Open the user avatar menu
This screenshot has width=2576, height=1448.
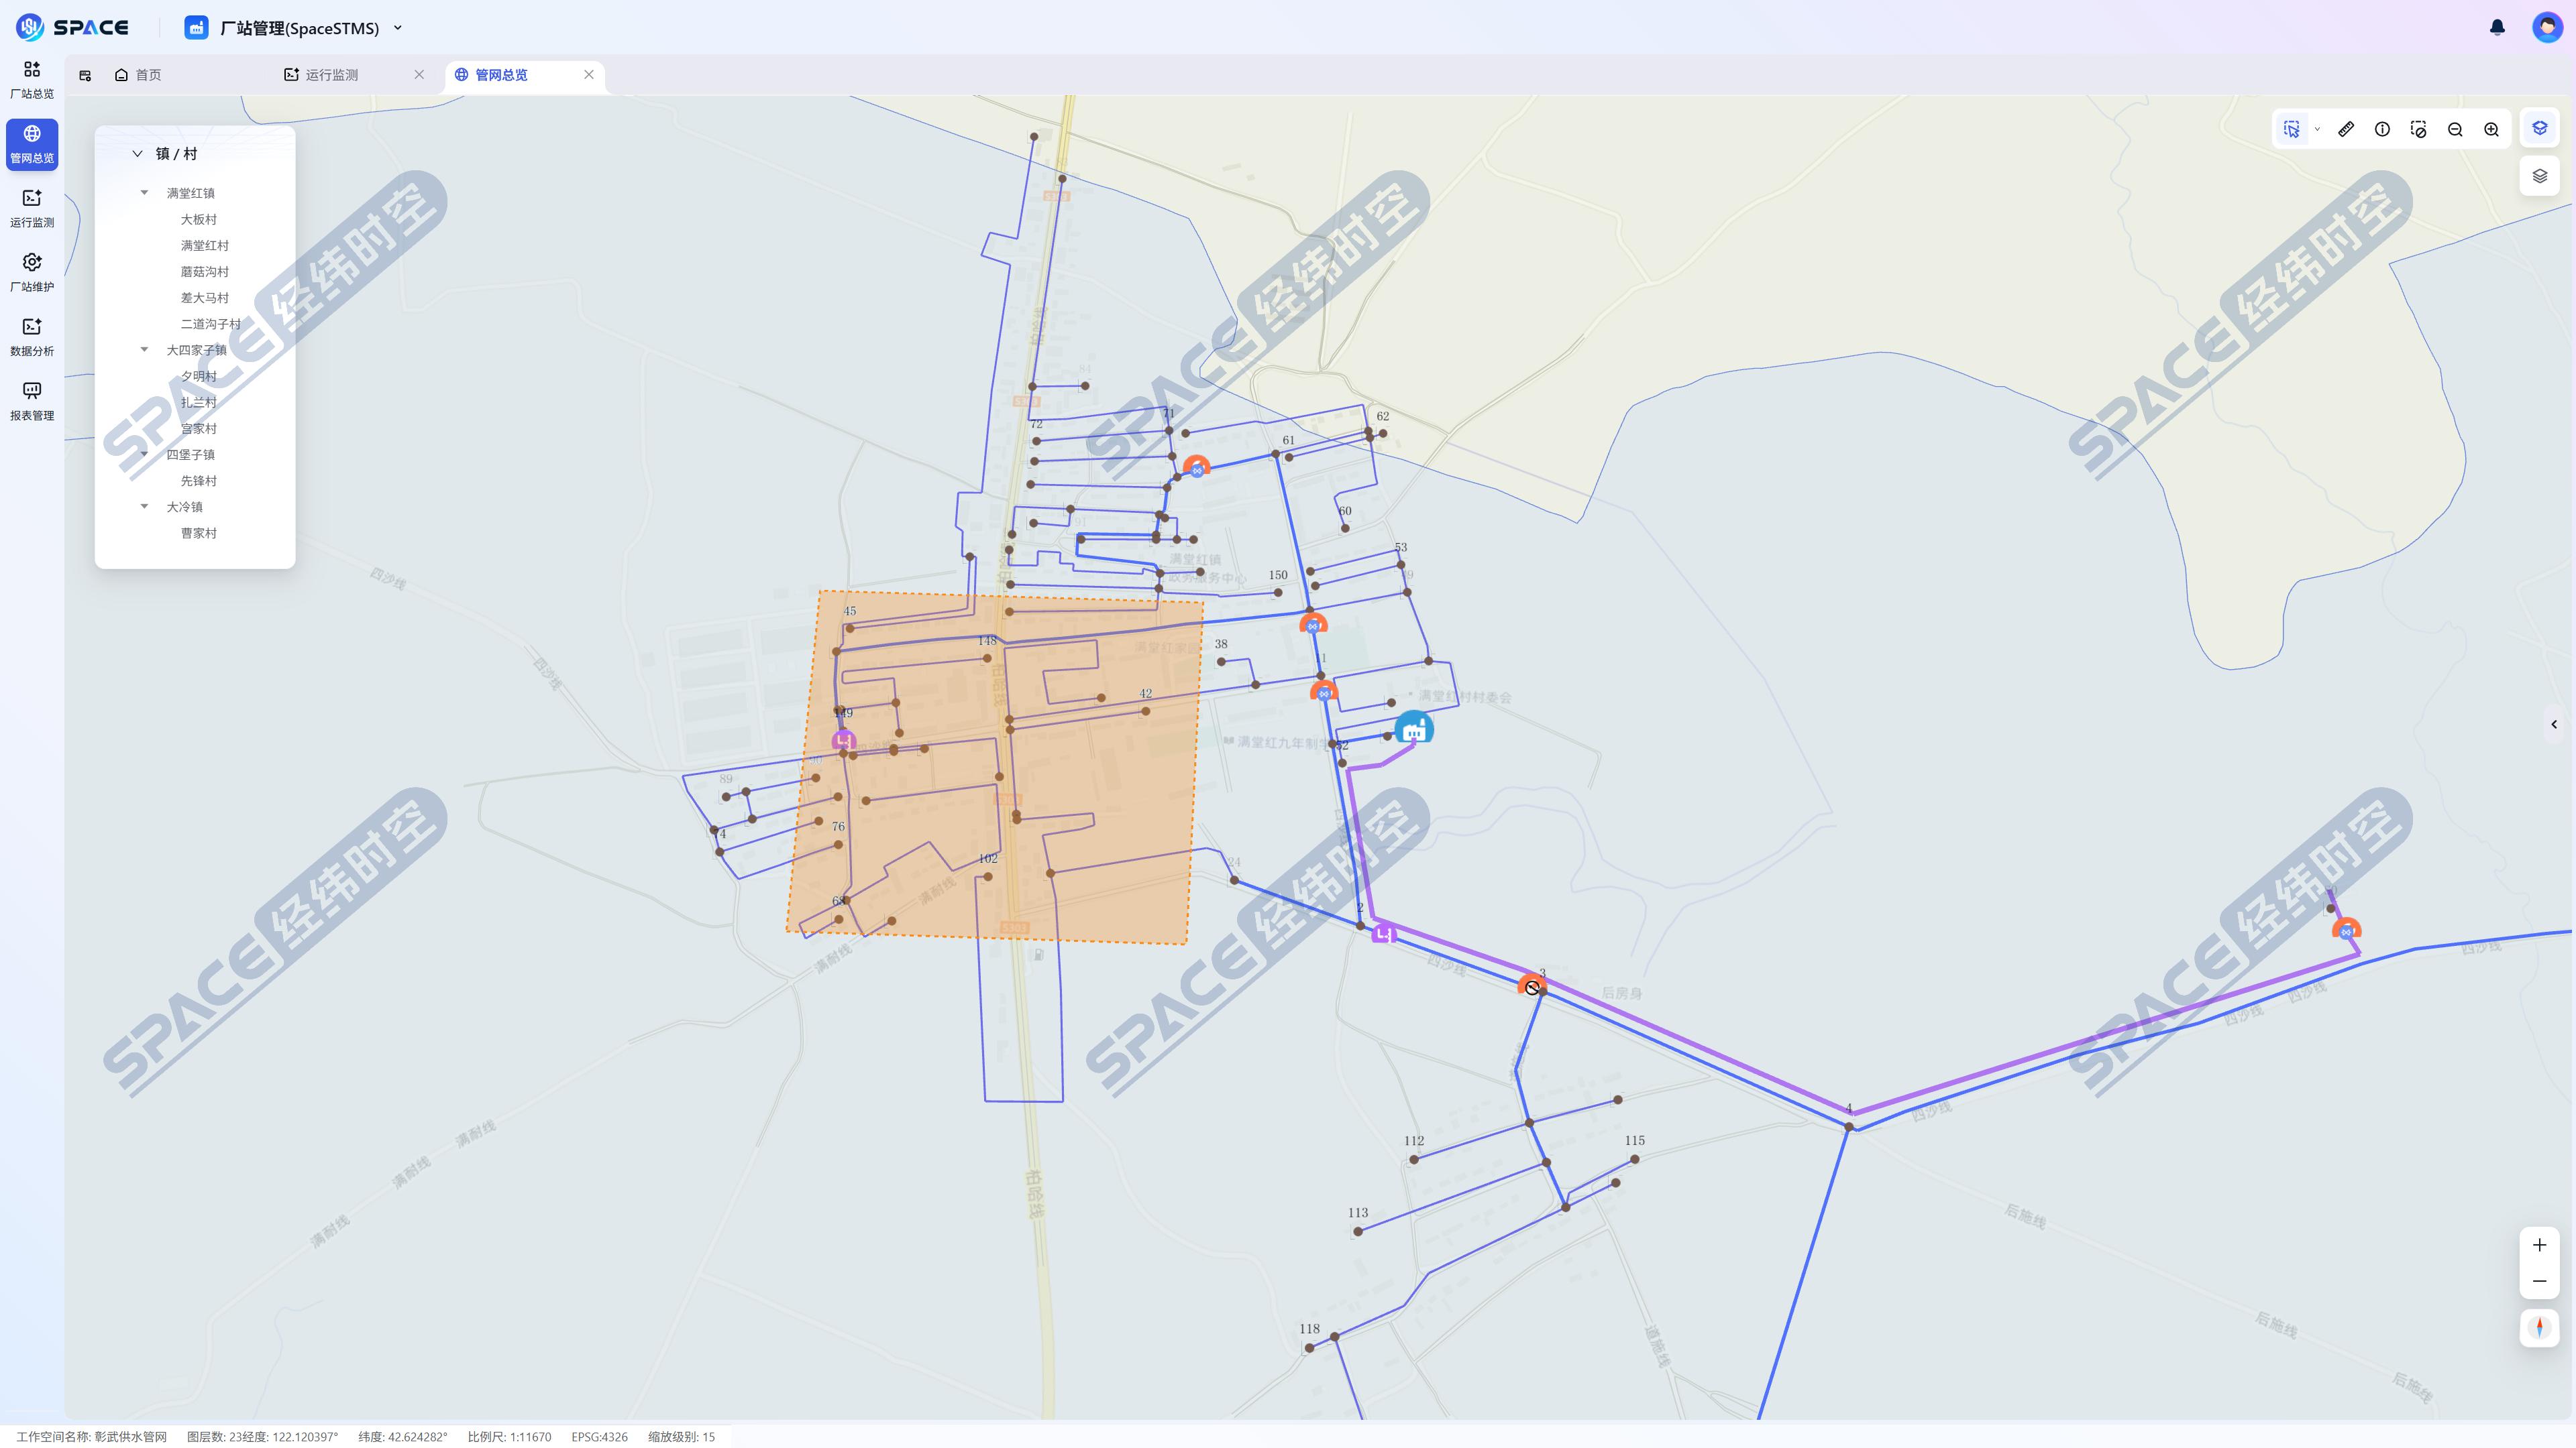2547,27
